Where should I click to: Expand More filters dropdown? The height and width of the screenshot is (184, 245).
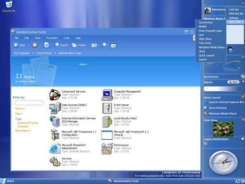pyautogui.click(x=23, y=131)
